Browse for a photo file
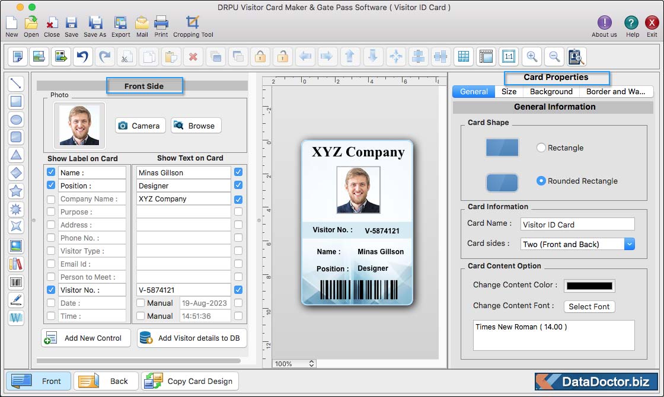 [196, 126]
